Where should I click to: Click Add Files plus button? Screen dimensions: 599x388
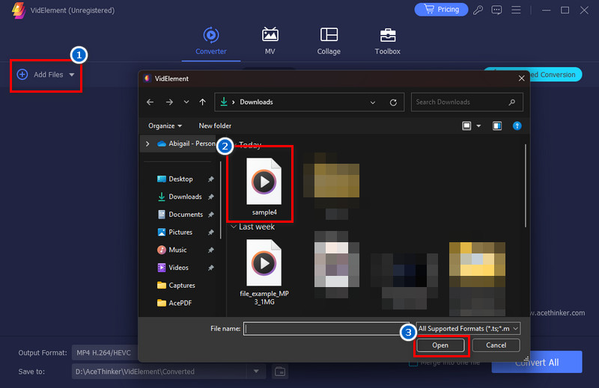point(22,75)
